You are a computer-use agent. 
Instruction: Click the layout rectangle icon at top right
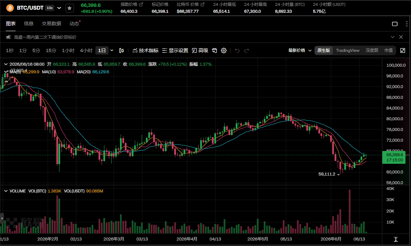(x=395, y=24)
